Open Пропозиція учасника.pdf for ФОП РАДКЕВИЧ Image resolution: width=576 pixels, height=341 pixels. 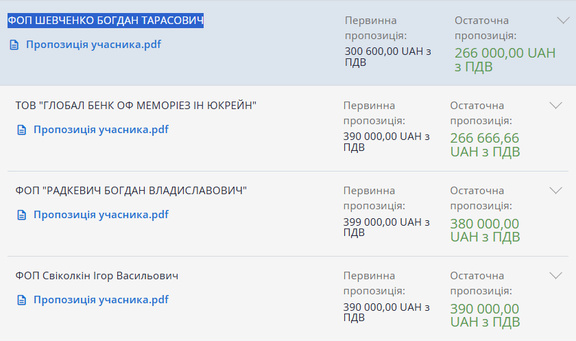(x=101, y=215)
